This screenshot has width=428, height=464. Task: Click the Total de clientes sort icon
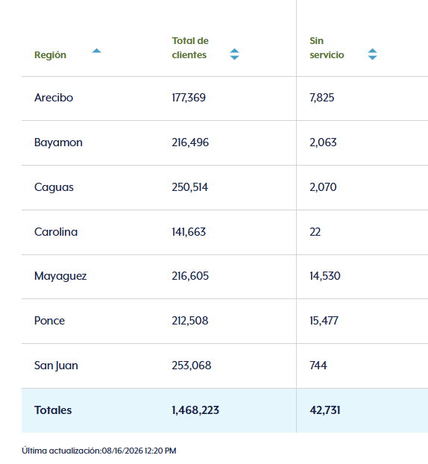[x=235, y=54]
